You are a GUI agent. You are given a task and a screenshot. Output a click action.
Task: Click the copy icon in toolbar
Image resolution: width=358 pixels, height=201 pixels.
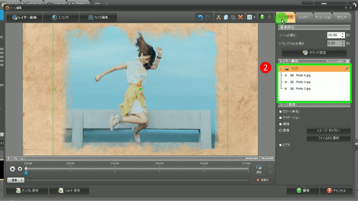point(226,17)
